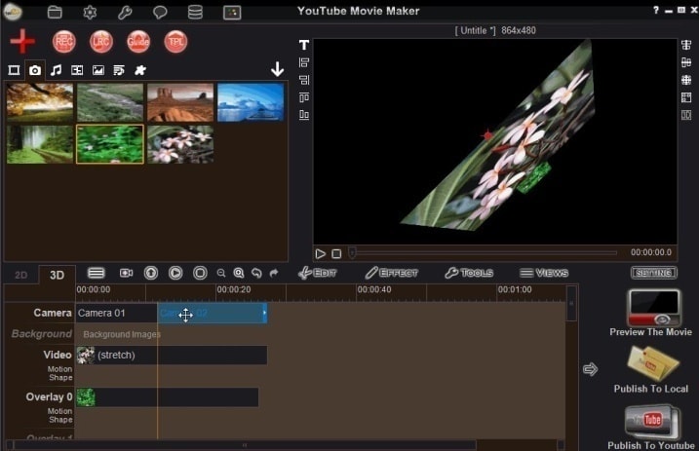Select the (stretch) video clip
Viewport: 699px width, 451px height.
point(172,355)
